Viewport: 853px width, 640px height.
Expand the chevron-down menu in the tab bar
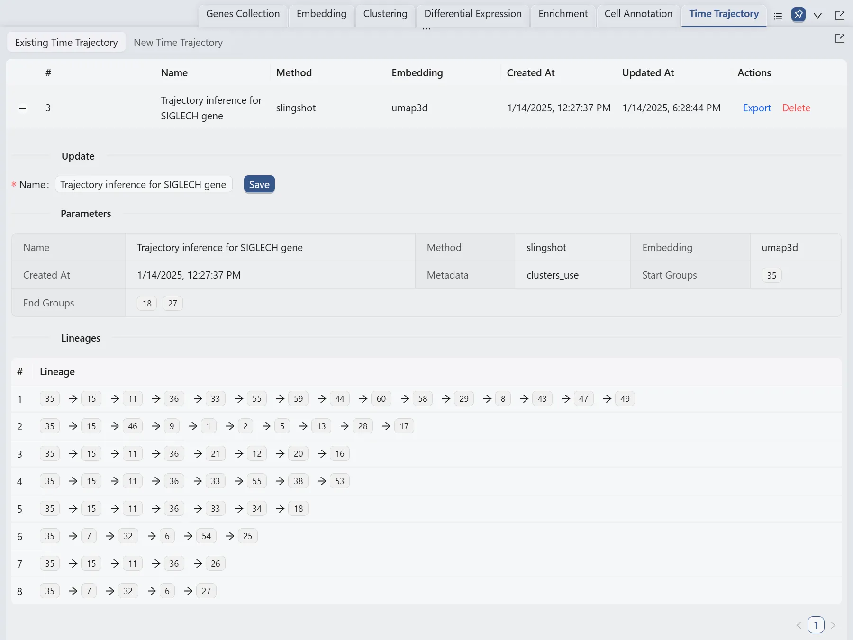coord(817,16)
